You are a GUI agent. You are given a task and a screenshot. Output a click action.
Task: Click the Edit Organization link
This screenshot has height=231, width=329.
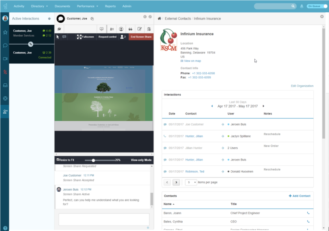[302, 86]
